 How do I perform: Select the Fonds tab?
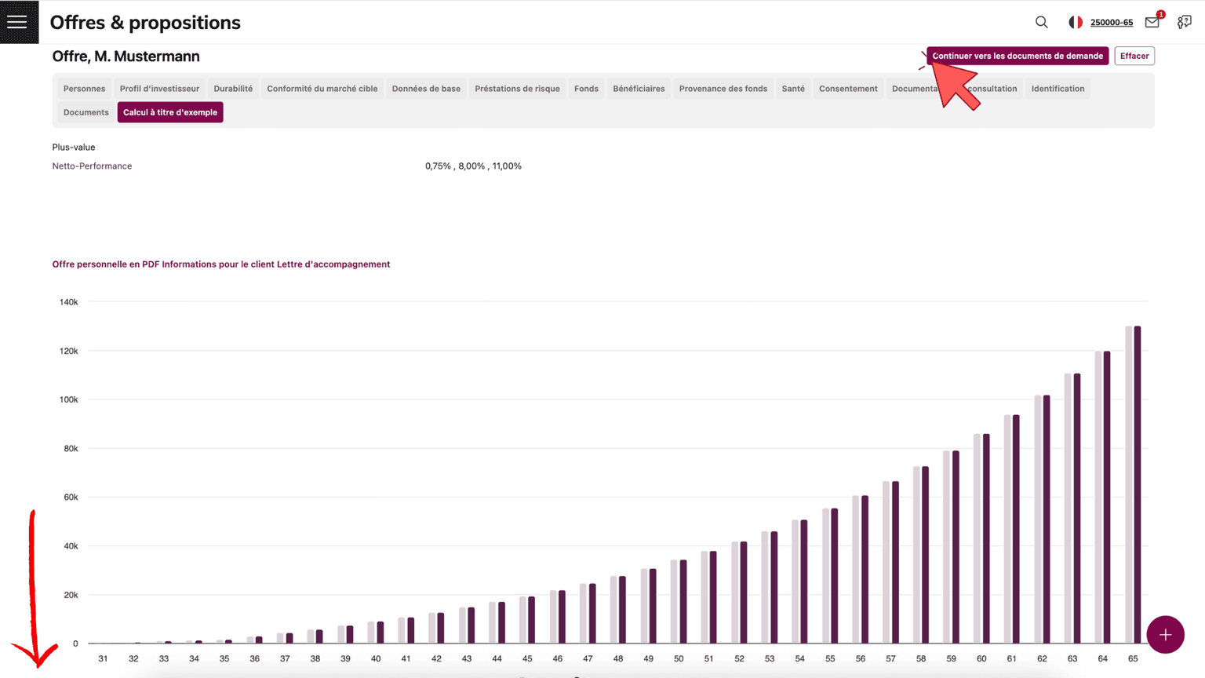586,89
